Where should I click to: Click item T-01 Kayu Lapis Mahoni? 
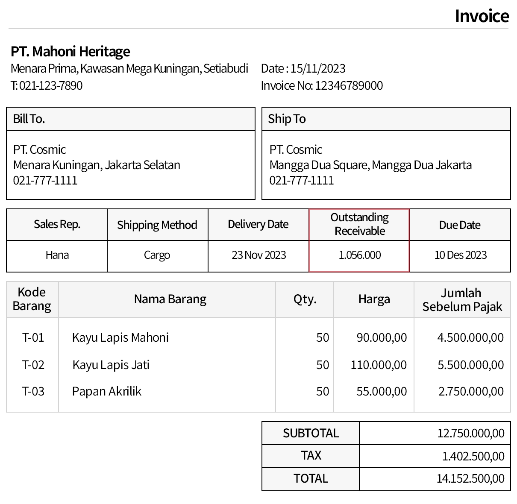click(x=120, y=337)
